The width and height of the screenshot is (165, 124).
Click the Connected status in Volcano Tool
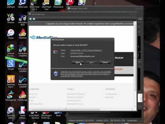click(132, 120)
